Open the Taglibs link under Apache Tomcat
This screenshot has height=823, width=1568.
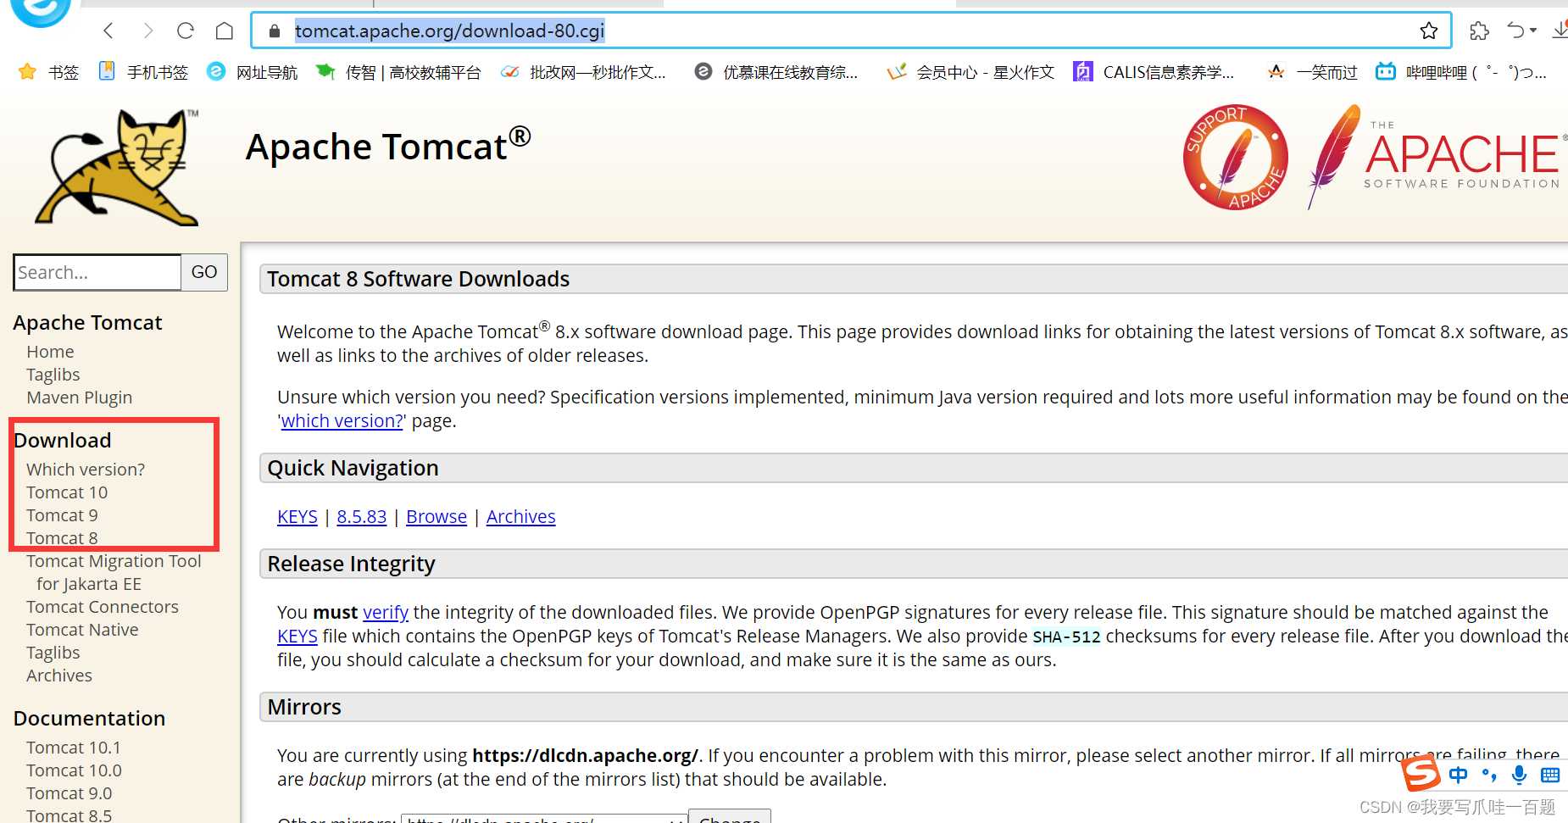point(53,375)
